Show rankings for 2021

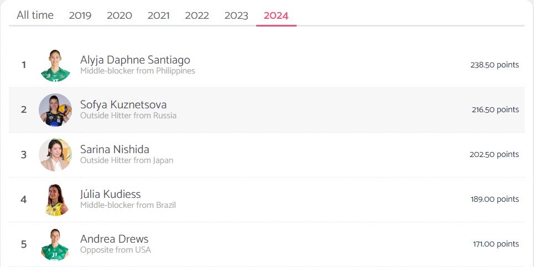tap(158, 15)
